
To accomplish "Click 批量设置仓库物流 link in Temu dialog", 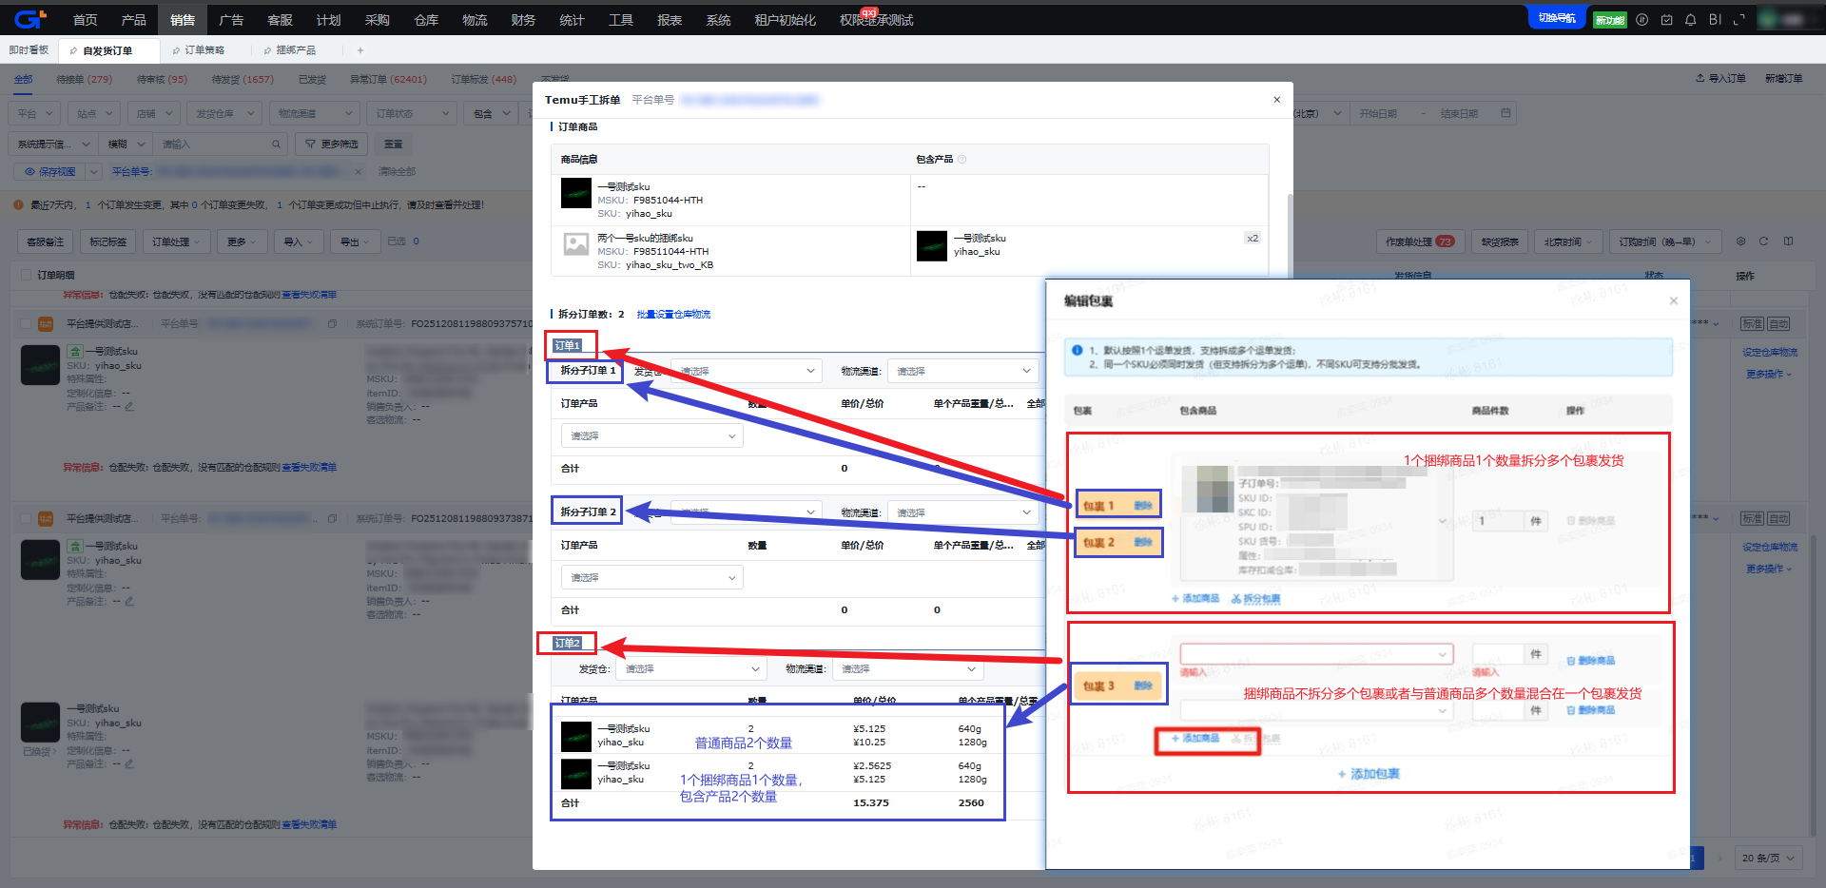I will pyautogui.click(x=673, y=315).
